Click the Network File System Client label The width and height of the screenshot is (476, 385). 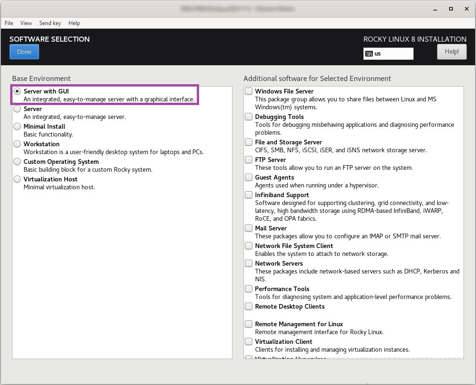coord(294,246)
